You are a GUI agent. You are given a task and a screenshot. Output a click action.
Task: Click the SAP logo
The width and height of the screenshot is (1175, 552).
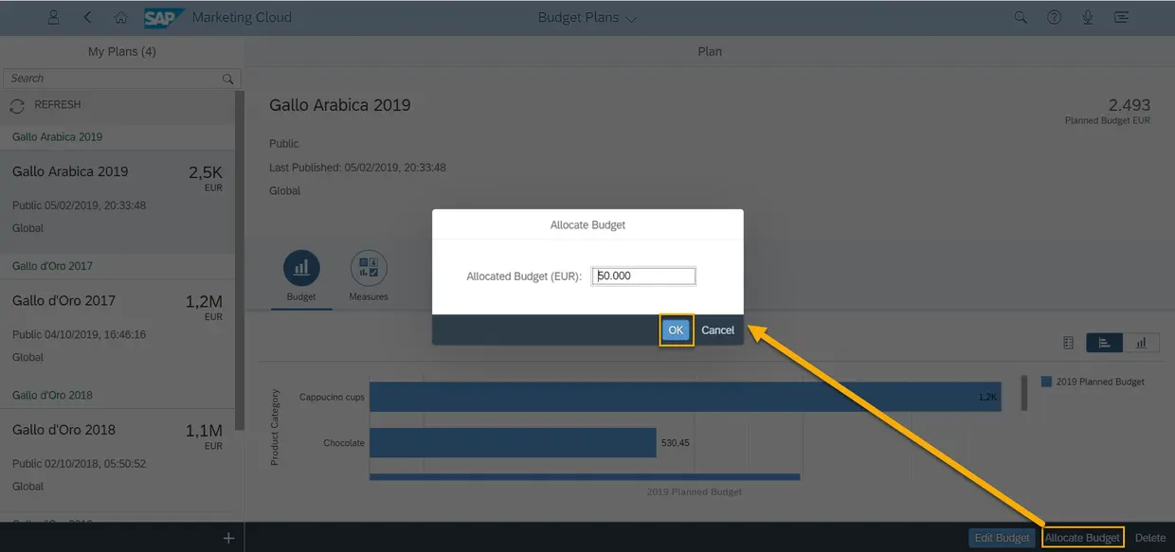[164, 18]
